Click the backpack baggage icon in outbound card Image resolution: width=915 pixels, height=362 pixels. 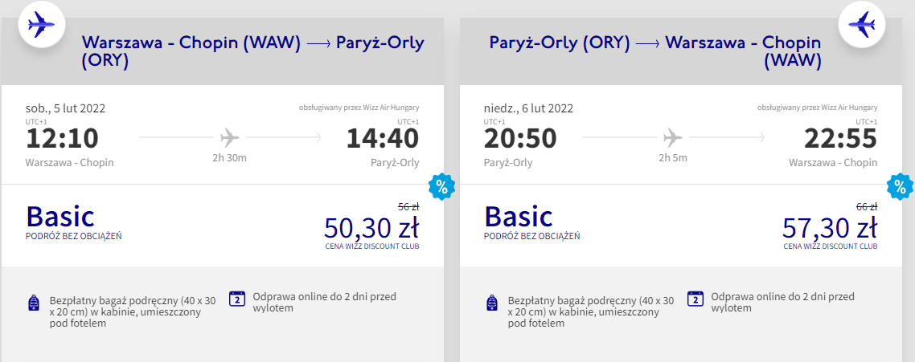pyautogui.click(x=34, y=303)
